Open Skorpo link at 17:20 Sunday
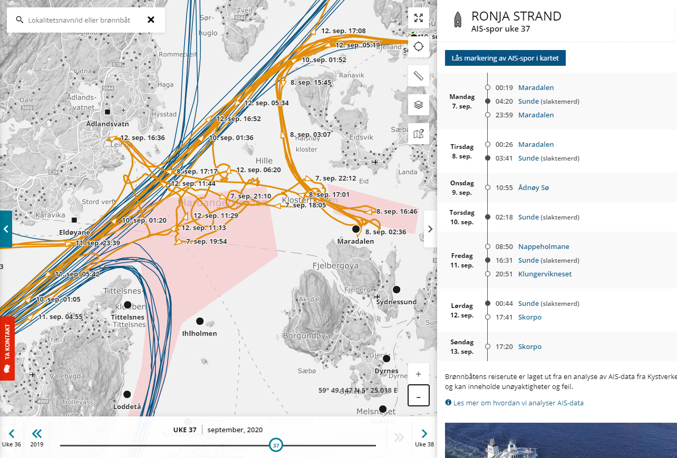The image size is (677, 458). pos(530,346)
